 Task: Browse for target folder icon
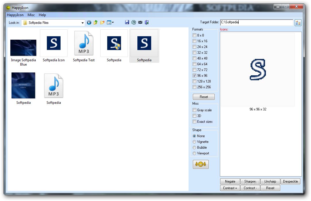click(298, 23)
